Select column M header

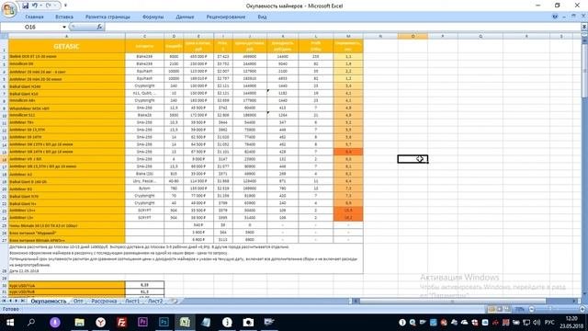coord(348,36)
